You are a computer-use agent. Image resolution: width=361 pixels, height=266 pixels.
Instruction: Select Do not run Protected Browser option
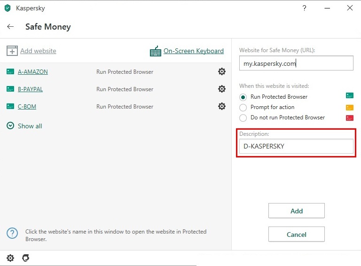(x=243, y=117)
